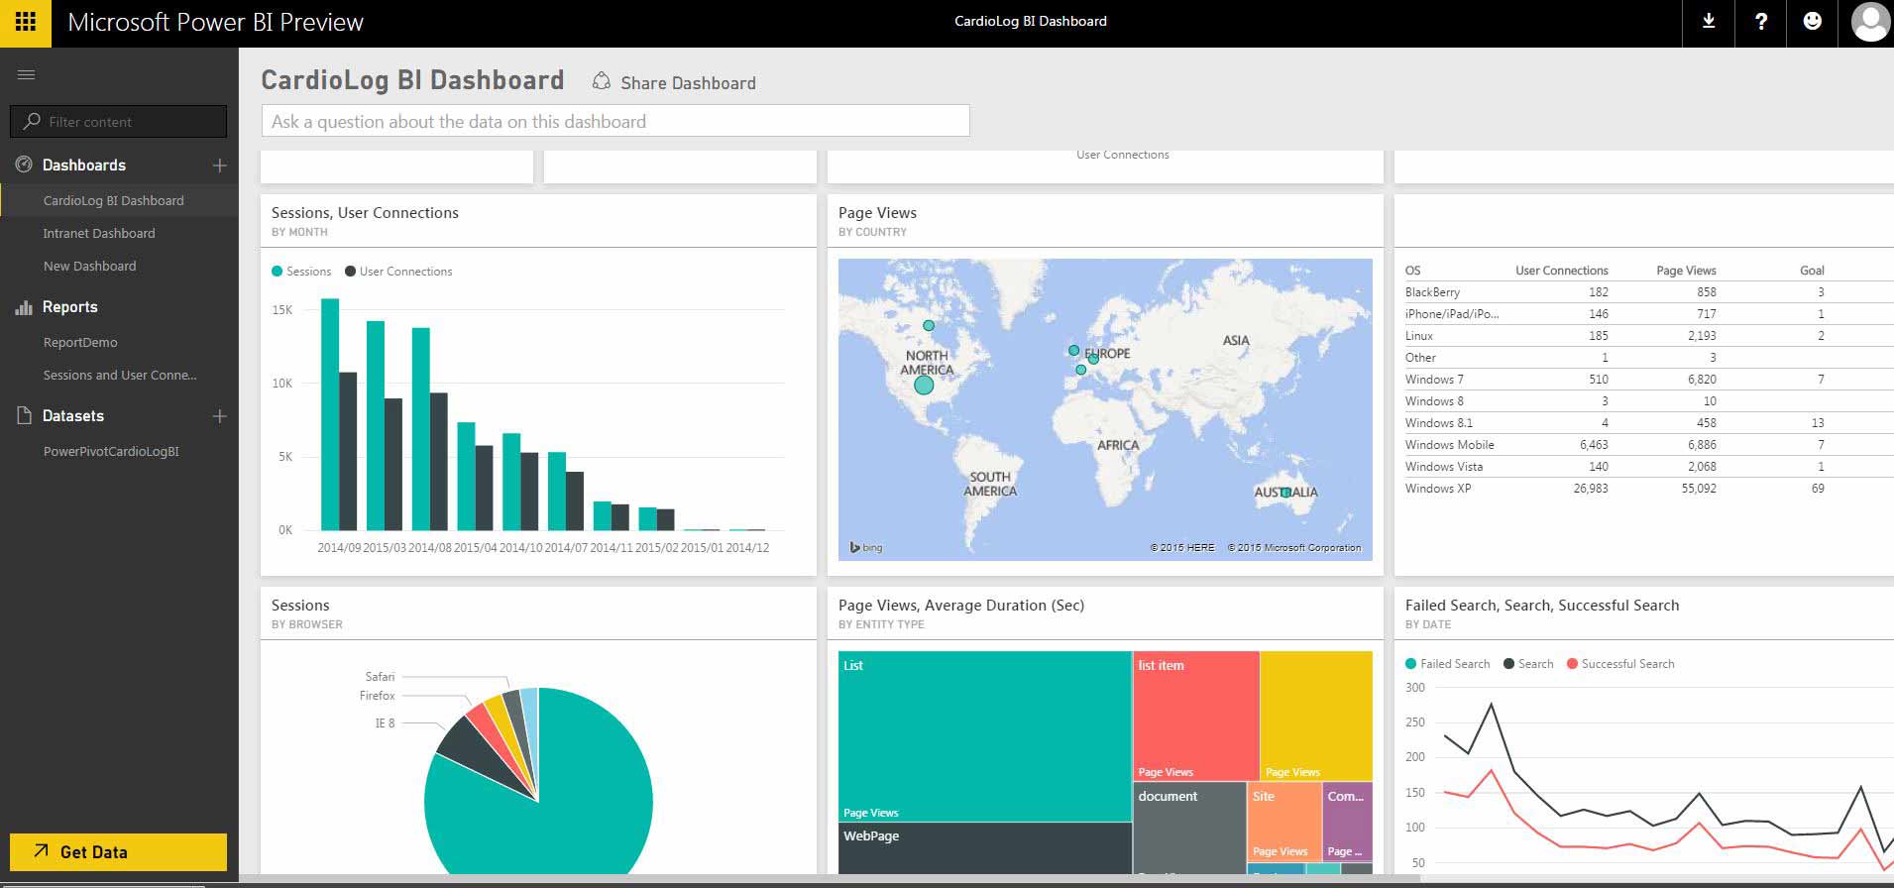Screen dimensions: 1894x888
Task: Click the Firefox pie label
Action: click(x=377, y=696)
